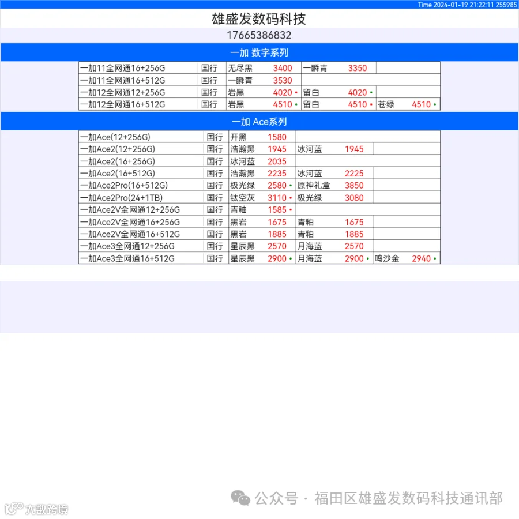The image size is (519, 519).
Task: Select the price 2940
Action: tap(422, 258)
